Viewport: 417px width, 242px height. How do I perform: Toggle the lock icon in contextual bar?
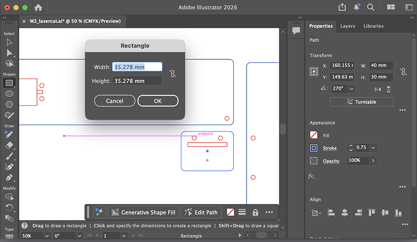pyautogui.click(x=255, y=212)
